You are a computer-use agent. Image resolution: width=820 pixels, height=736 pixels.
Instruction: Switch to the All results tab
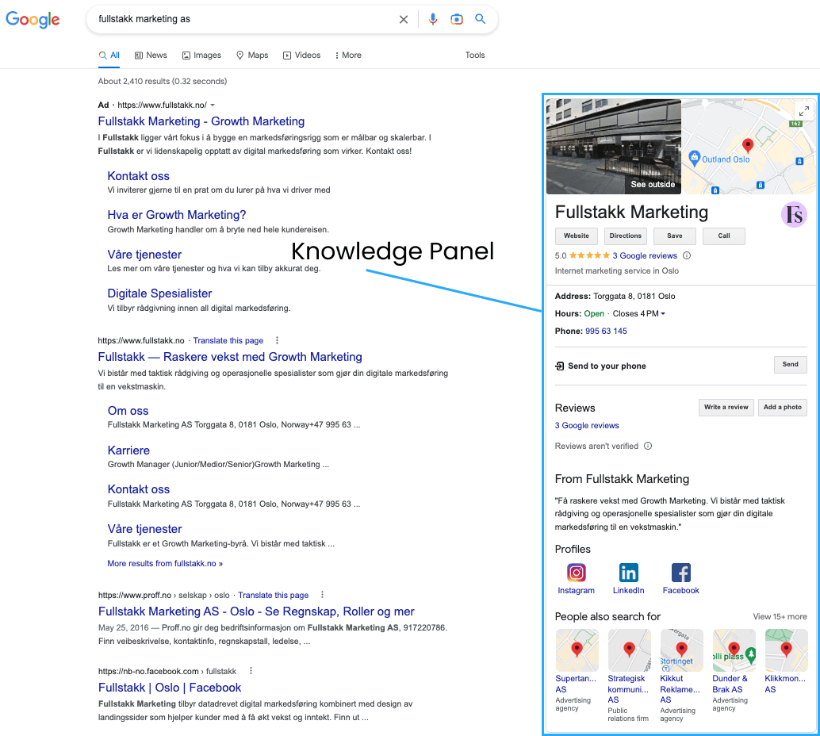coord(109,55)
